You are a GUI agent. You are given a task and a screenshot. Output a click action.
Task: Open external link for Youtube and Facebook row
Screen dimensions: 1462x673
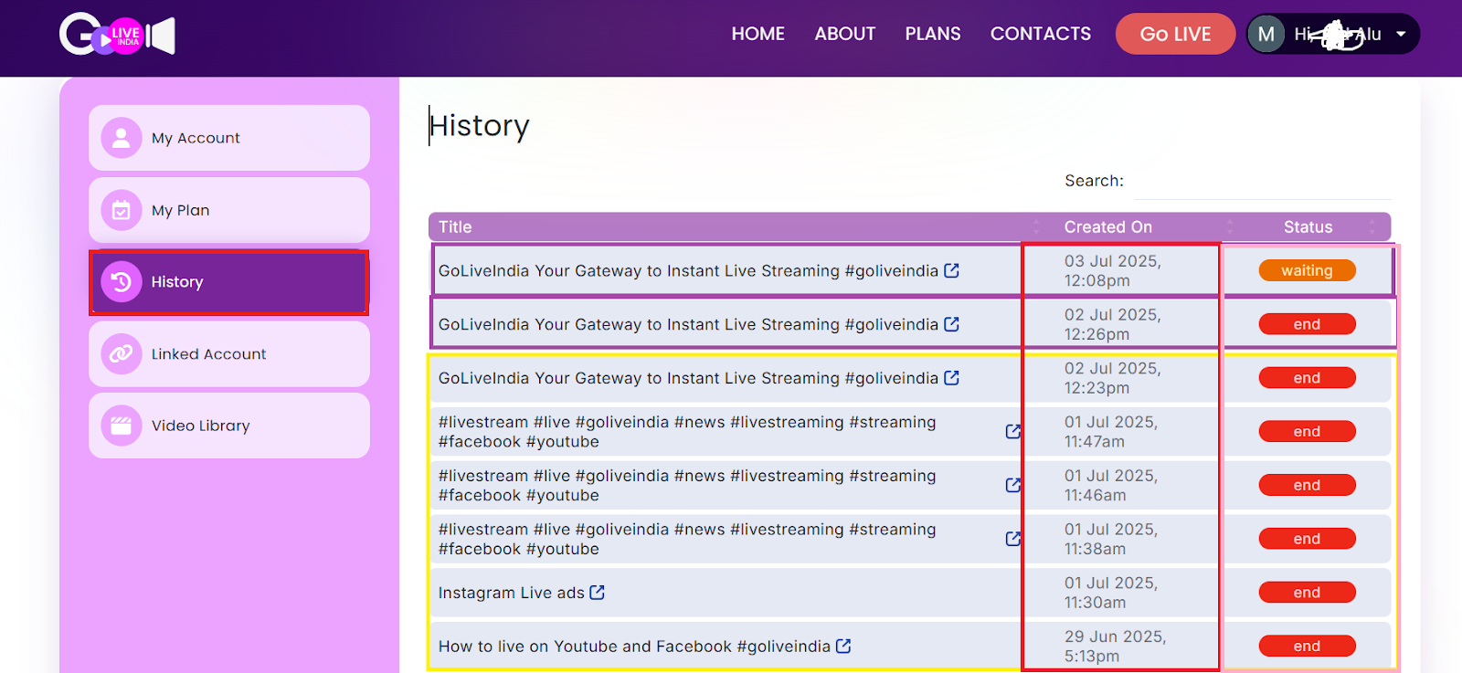(843, 646)
